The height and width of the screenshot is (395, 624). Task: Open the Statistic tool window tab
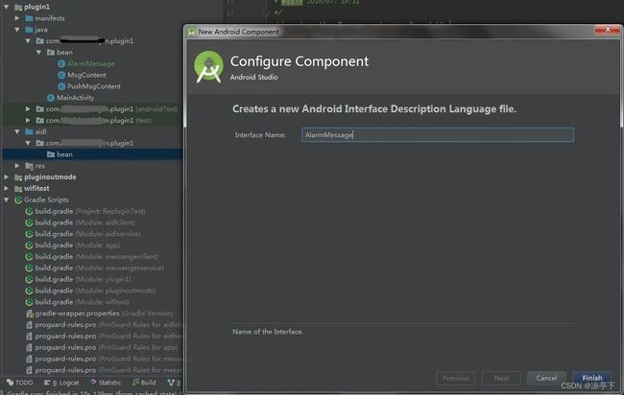click(x=106, y=383)
